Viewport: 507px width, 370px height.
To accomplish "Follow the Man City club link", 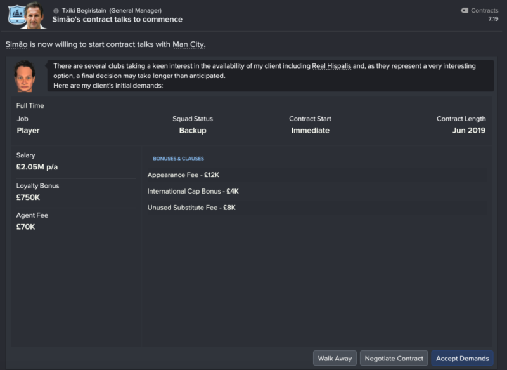I will [188, 44].
